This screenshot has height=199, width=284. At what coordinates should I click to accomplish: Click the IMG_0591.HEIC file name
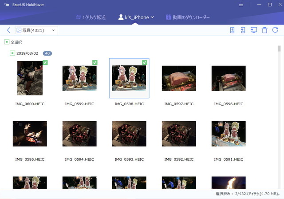(x=229, y=159)
